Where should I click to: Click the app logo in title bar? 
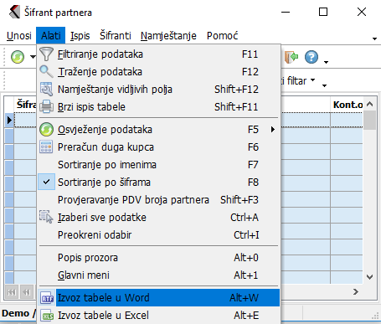[x=14, y=13]
